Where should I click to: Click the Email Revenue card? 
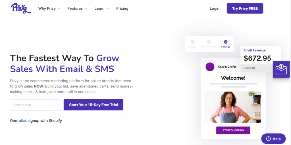(x=261, y=59)
